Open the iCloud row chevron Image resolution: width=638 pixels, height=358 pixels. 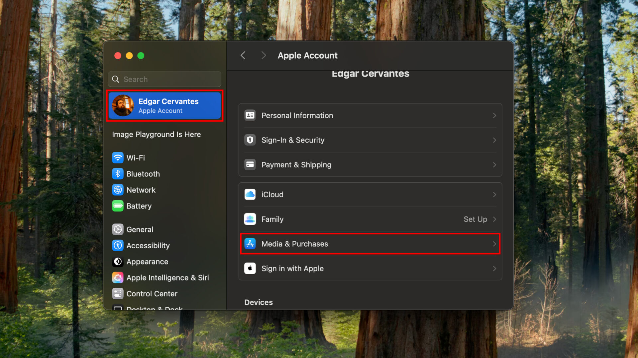[x=495, y=194]
